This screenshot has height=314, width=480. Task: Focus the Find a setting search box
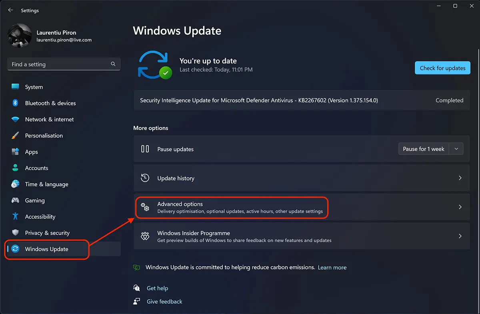[64, 64]
